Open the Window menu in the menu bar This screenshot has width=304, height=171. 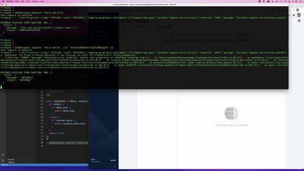tap(35, 1)
